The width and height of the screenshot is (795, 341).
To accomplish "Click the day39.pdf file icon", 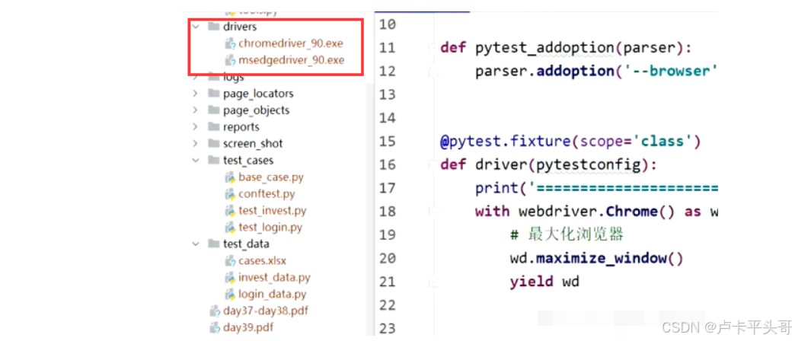I will [215, 327].
